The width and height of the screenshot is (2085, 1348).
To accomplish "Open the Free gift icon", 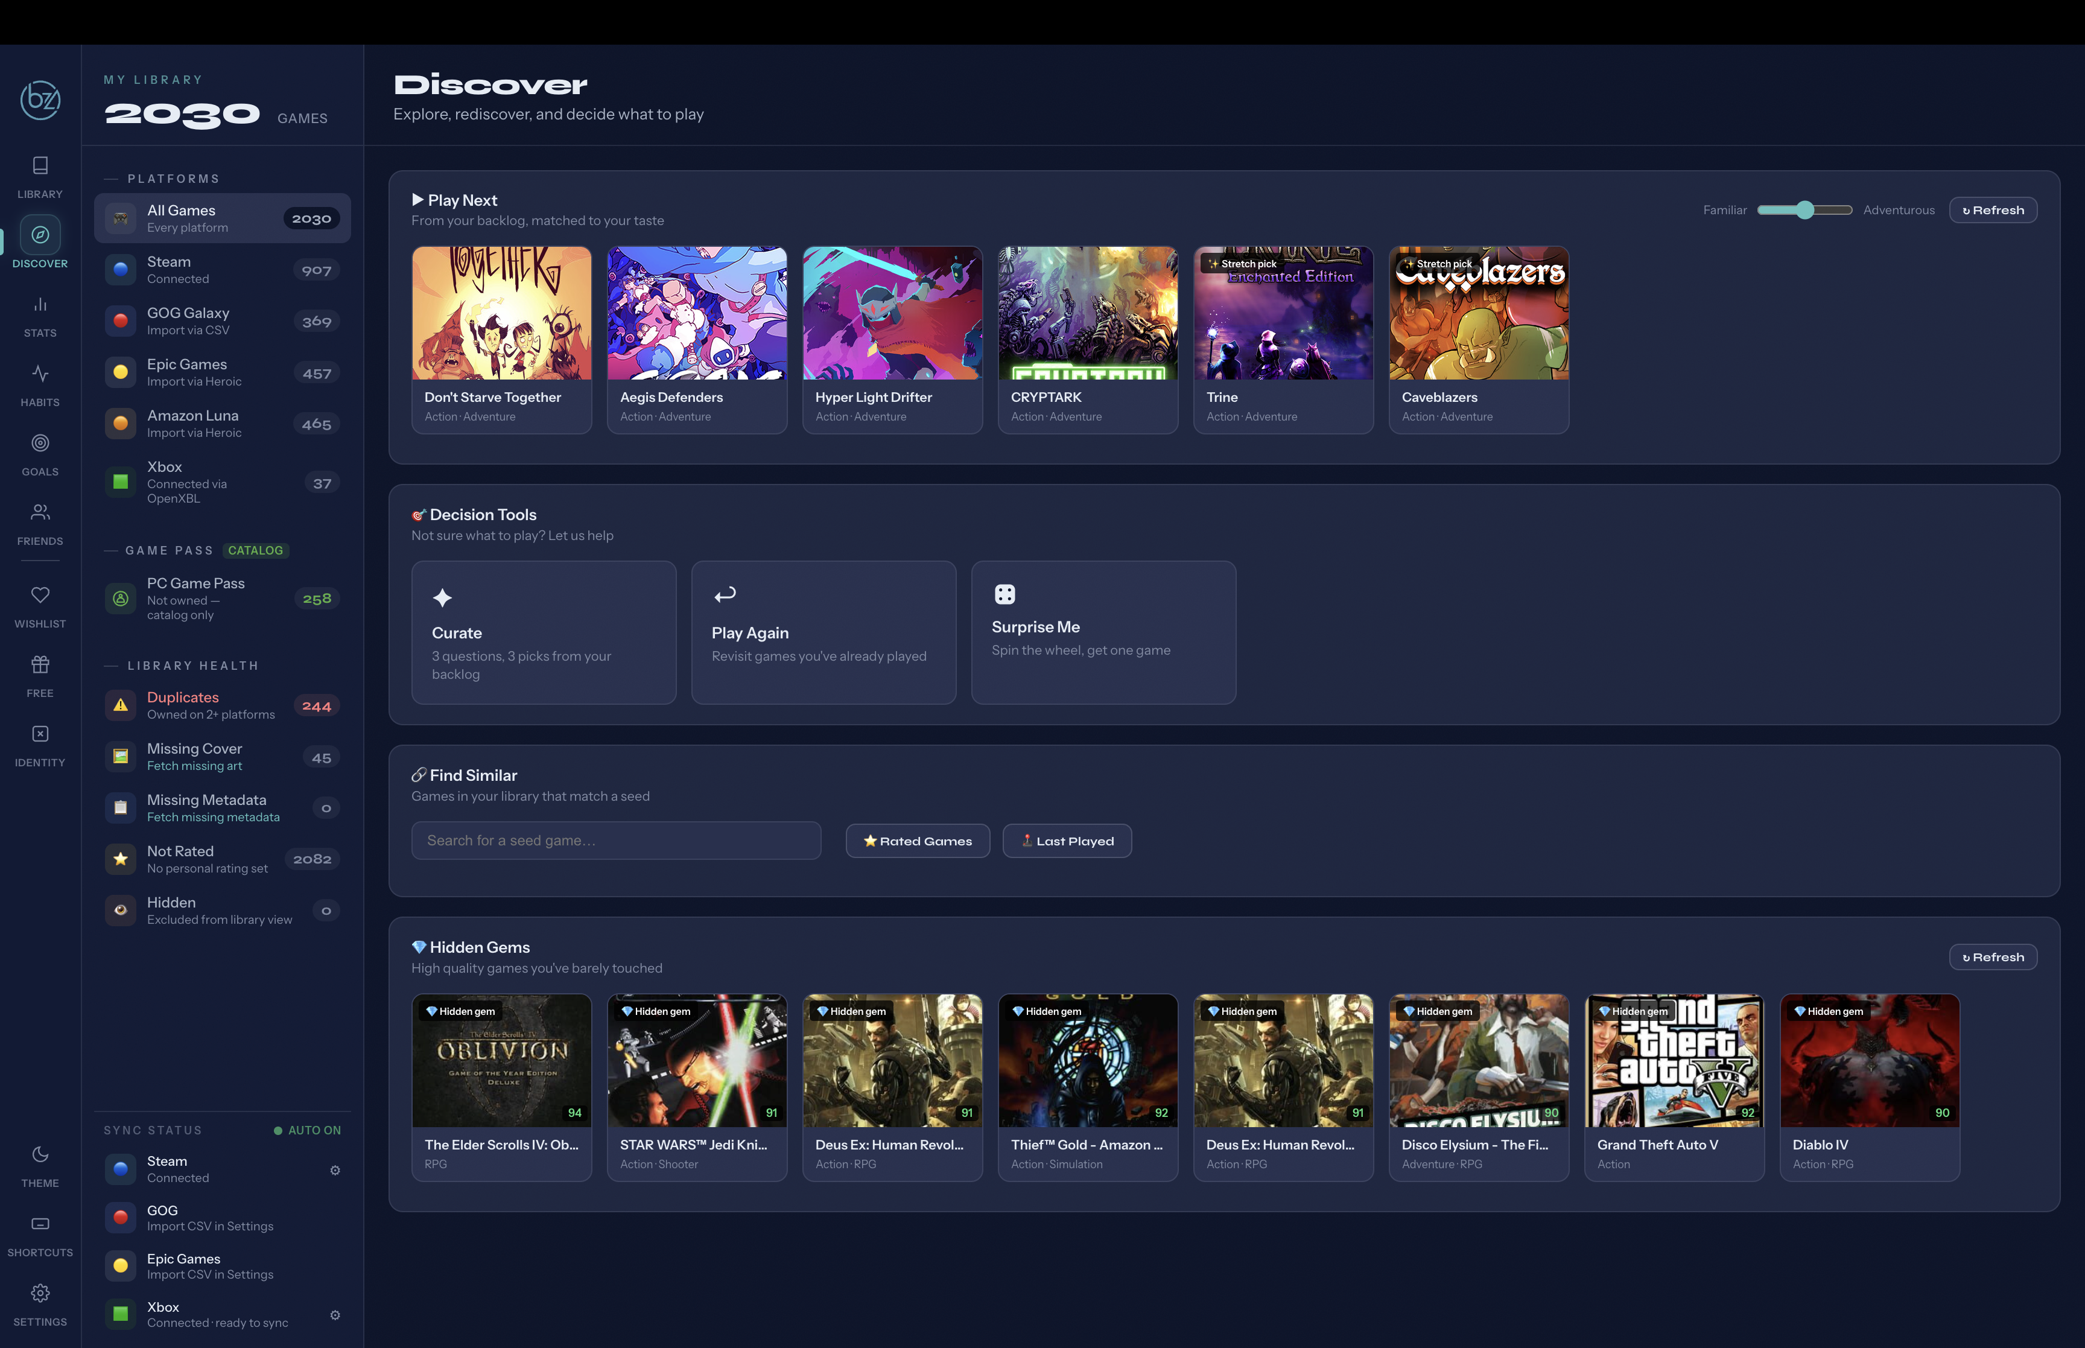I will click(x=40, y=664).
